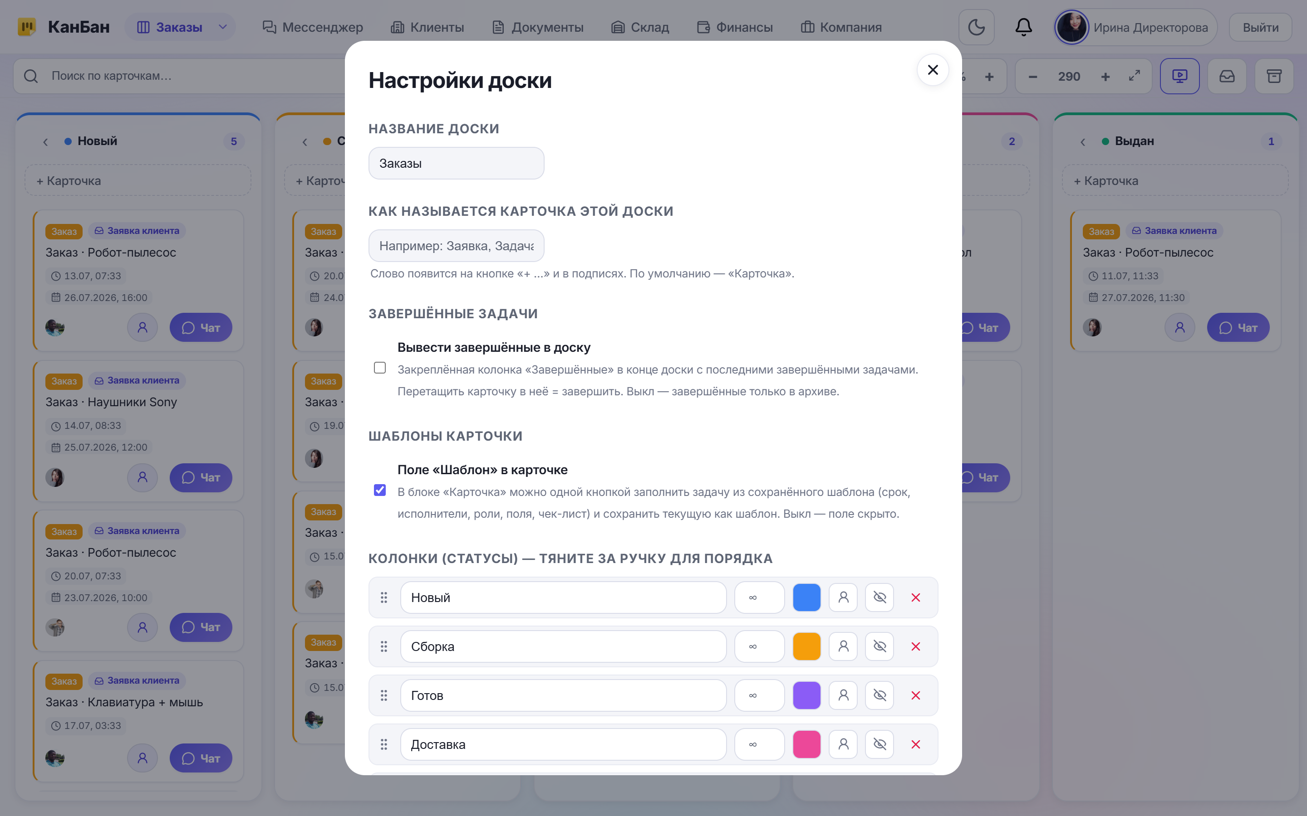Click the Выйти button
The width and height of the screenshot is (1307, 816).
(1261, 27)
